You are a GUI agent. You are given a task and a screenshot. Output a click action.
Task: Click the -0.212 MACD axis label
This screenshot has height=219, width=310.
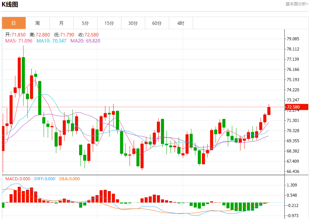point(292,206)
